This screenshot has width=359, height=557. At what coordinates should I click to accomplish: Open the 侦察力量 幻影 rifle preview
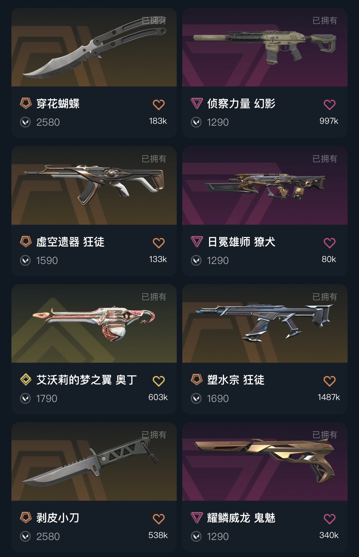point(265,47)
